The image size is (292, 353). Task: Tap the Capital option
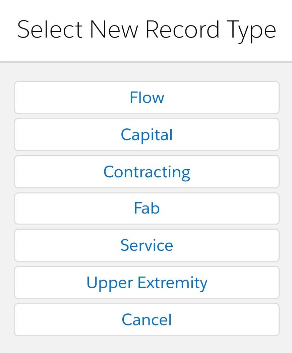pos(147,135)
